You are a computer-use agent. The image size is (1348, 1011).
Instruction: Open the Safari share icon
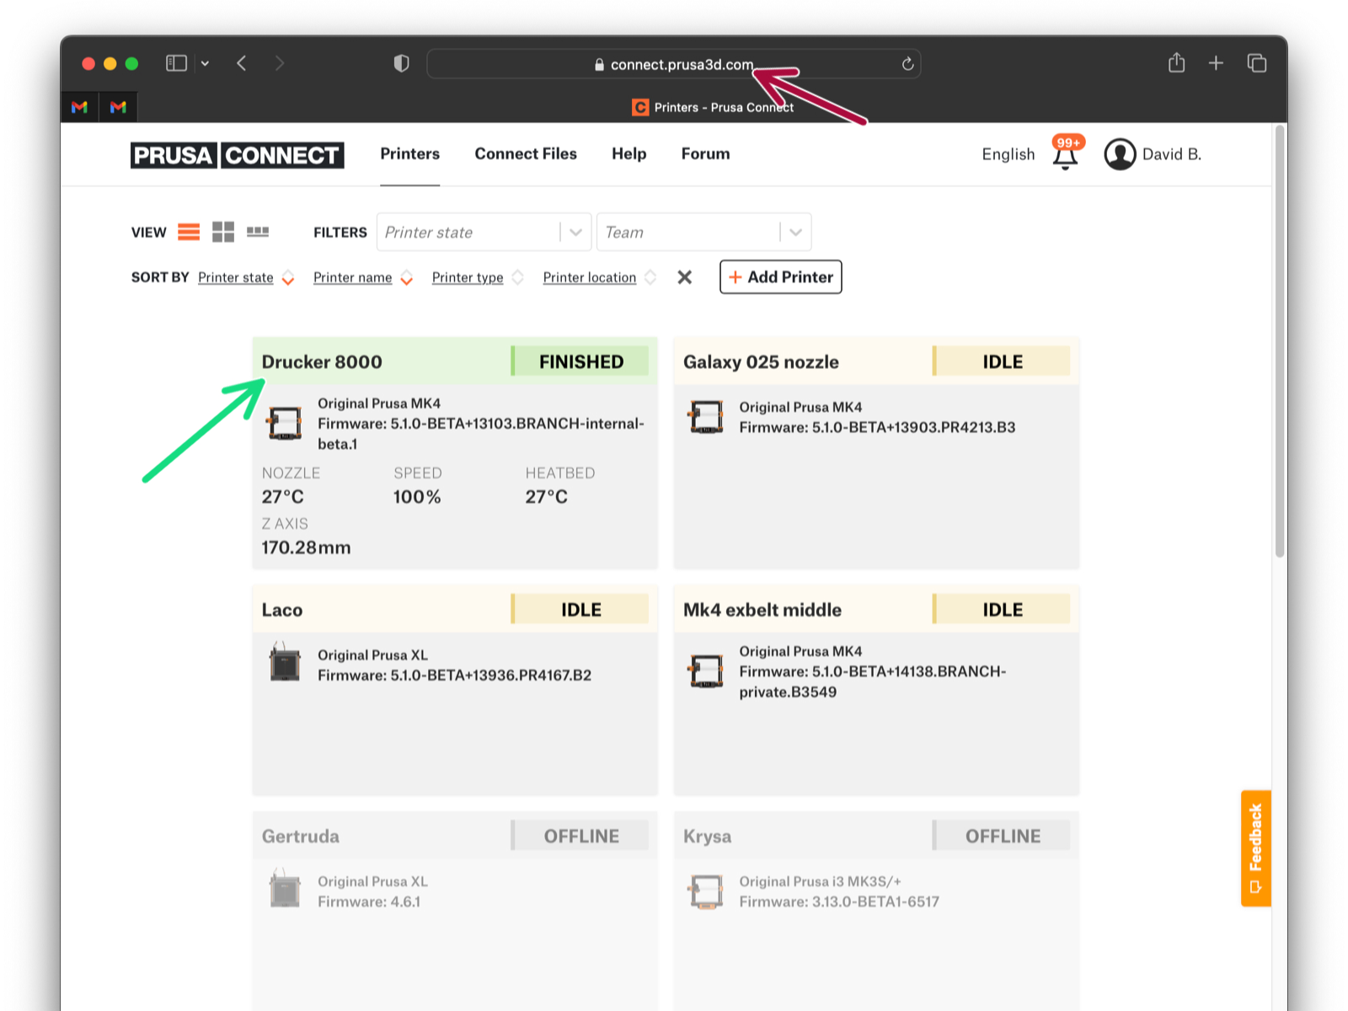[x=1177, y=62]
